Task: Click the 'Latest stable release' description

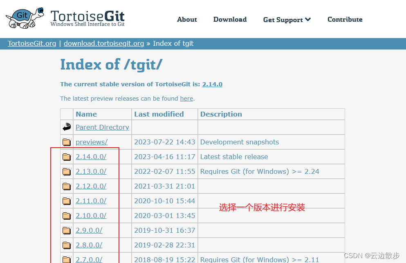Action: [x=234, y=157]
